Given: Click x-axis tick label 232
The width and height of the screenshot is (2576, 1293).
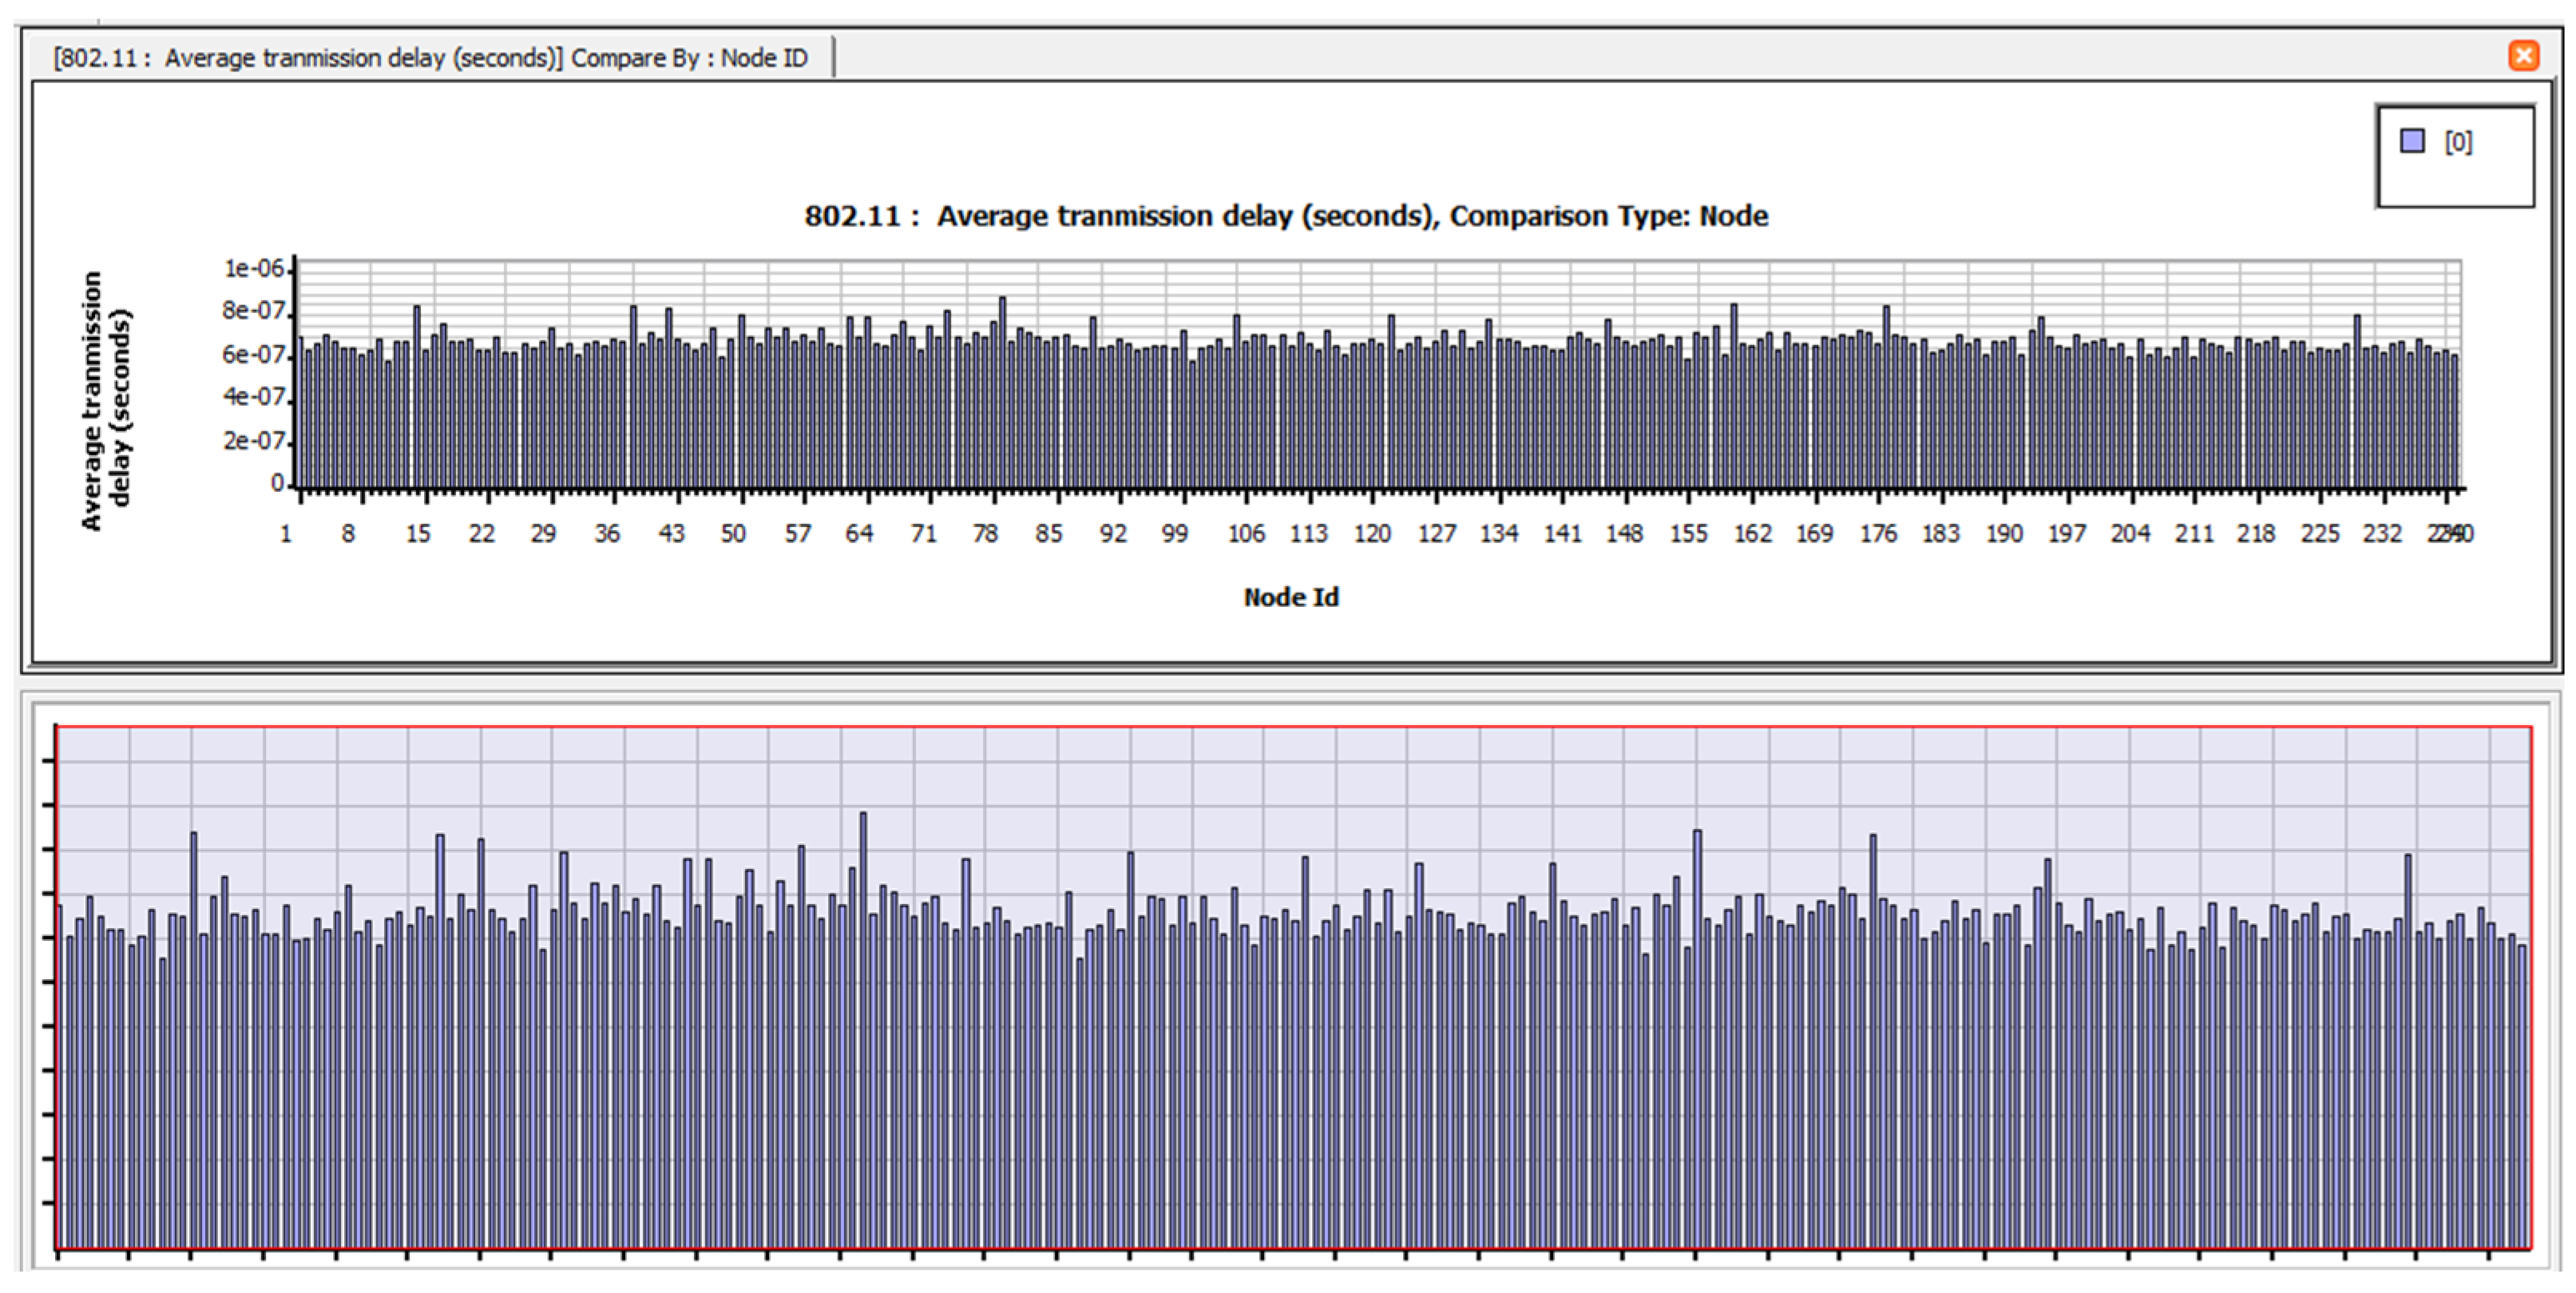Looking at the screenshot, I should [2382, 534].
